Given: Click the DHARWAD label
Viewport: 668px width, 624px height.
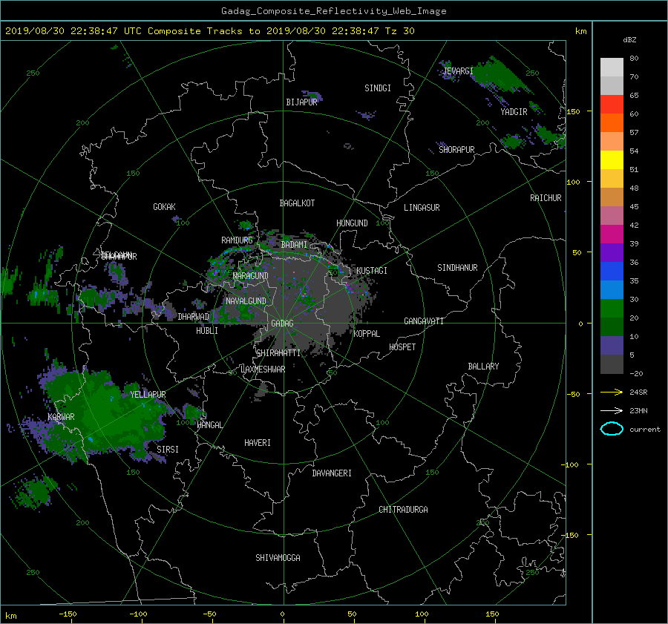Looking at the screenshot, I should (194, 317).
